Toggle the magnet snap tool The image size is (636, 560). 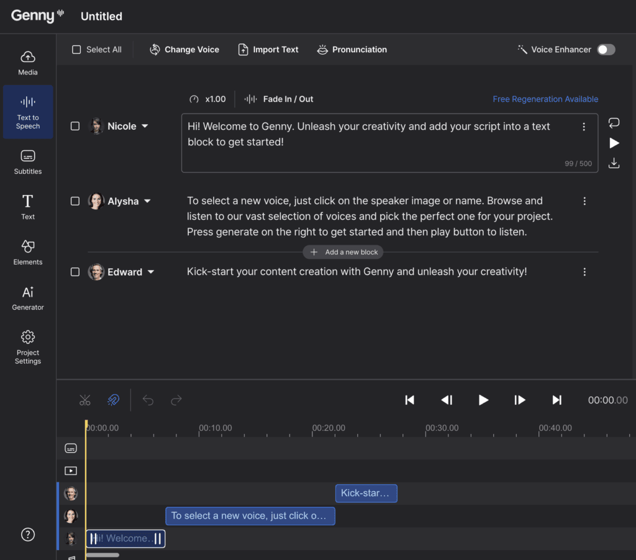coord(113,400)
